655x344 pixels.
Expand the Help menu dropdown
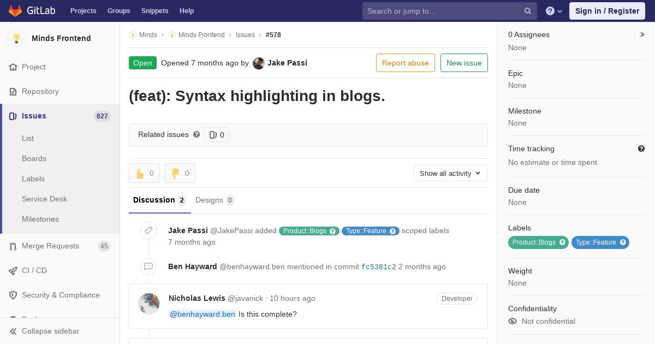tap(554, 11)
